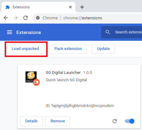Click the Extensions page title in blue header
The height and width of the screenshot is (130, 142).
coord(29,32)
